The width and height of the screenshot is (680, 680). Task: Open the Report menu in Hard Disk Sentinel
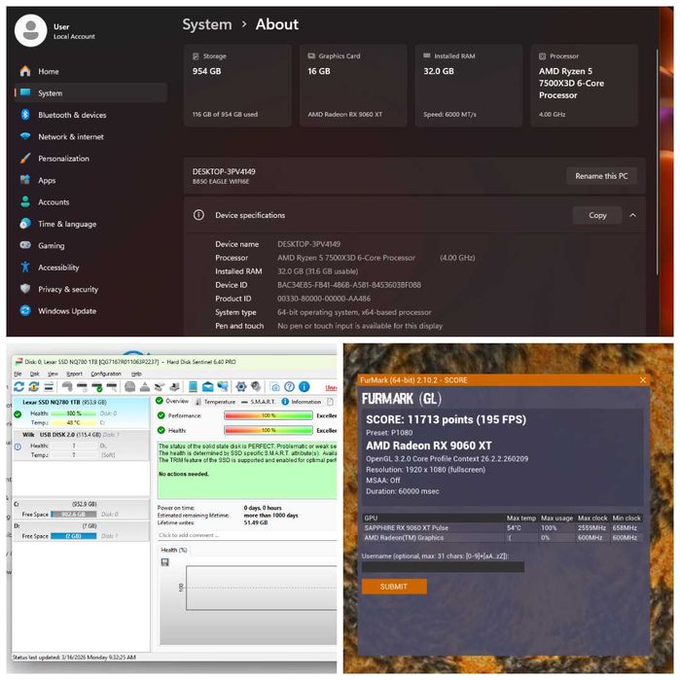click(x=74, y=374)
